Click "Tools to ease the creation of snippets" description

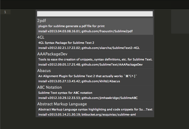95,59
